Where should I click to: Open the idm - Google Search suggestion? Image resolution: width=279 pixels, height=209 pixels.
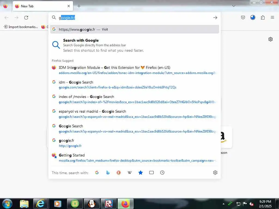[x=135, y=85]
